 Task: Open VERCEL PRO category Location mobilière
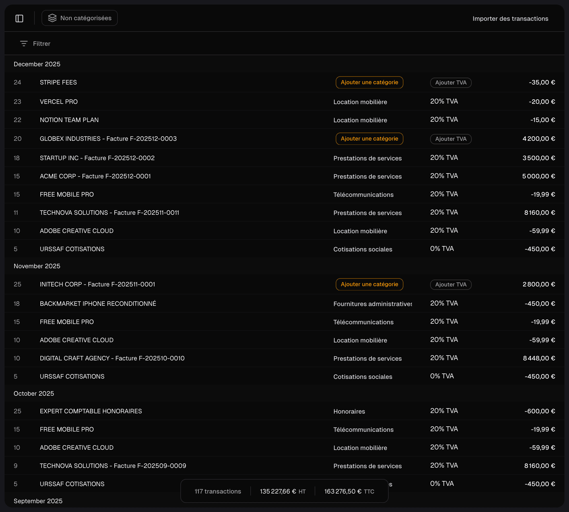click(x=360, y=102)
